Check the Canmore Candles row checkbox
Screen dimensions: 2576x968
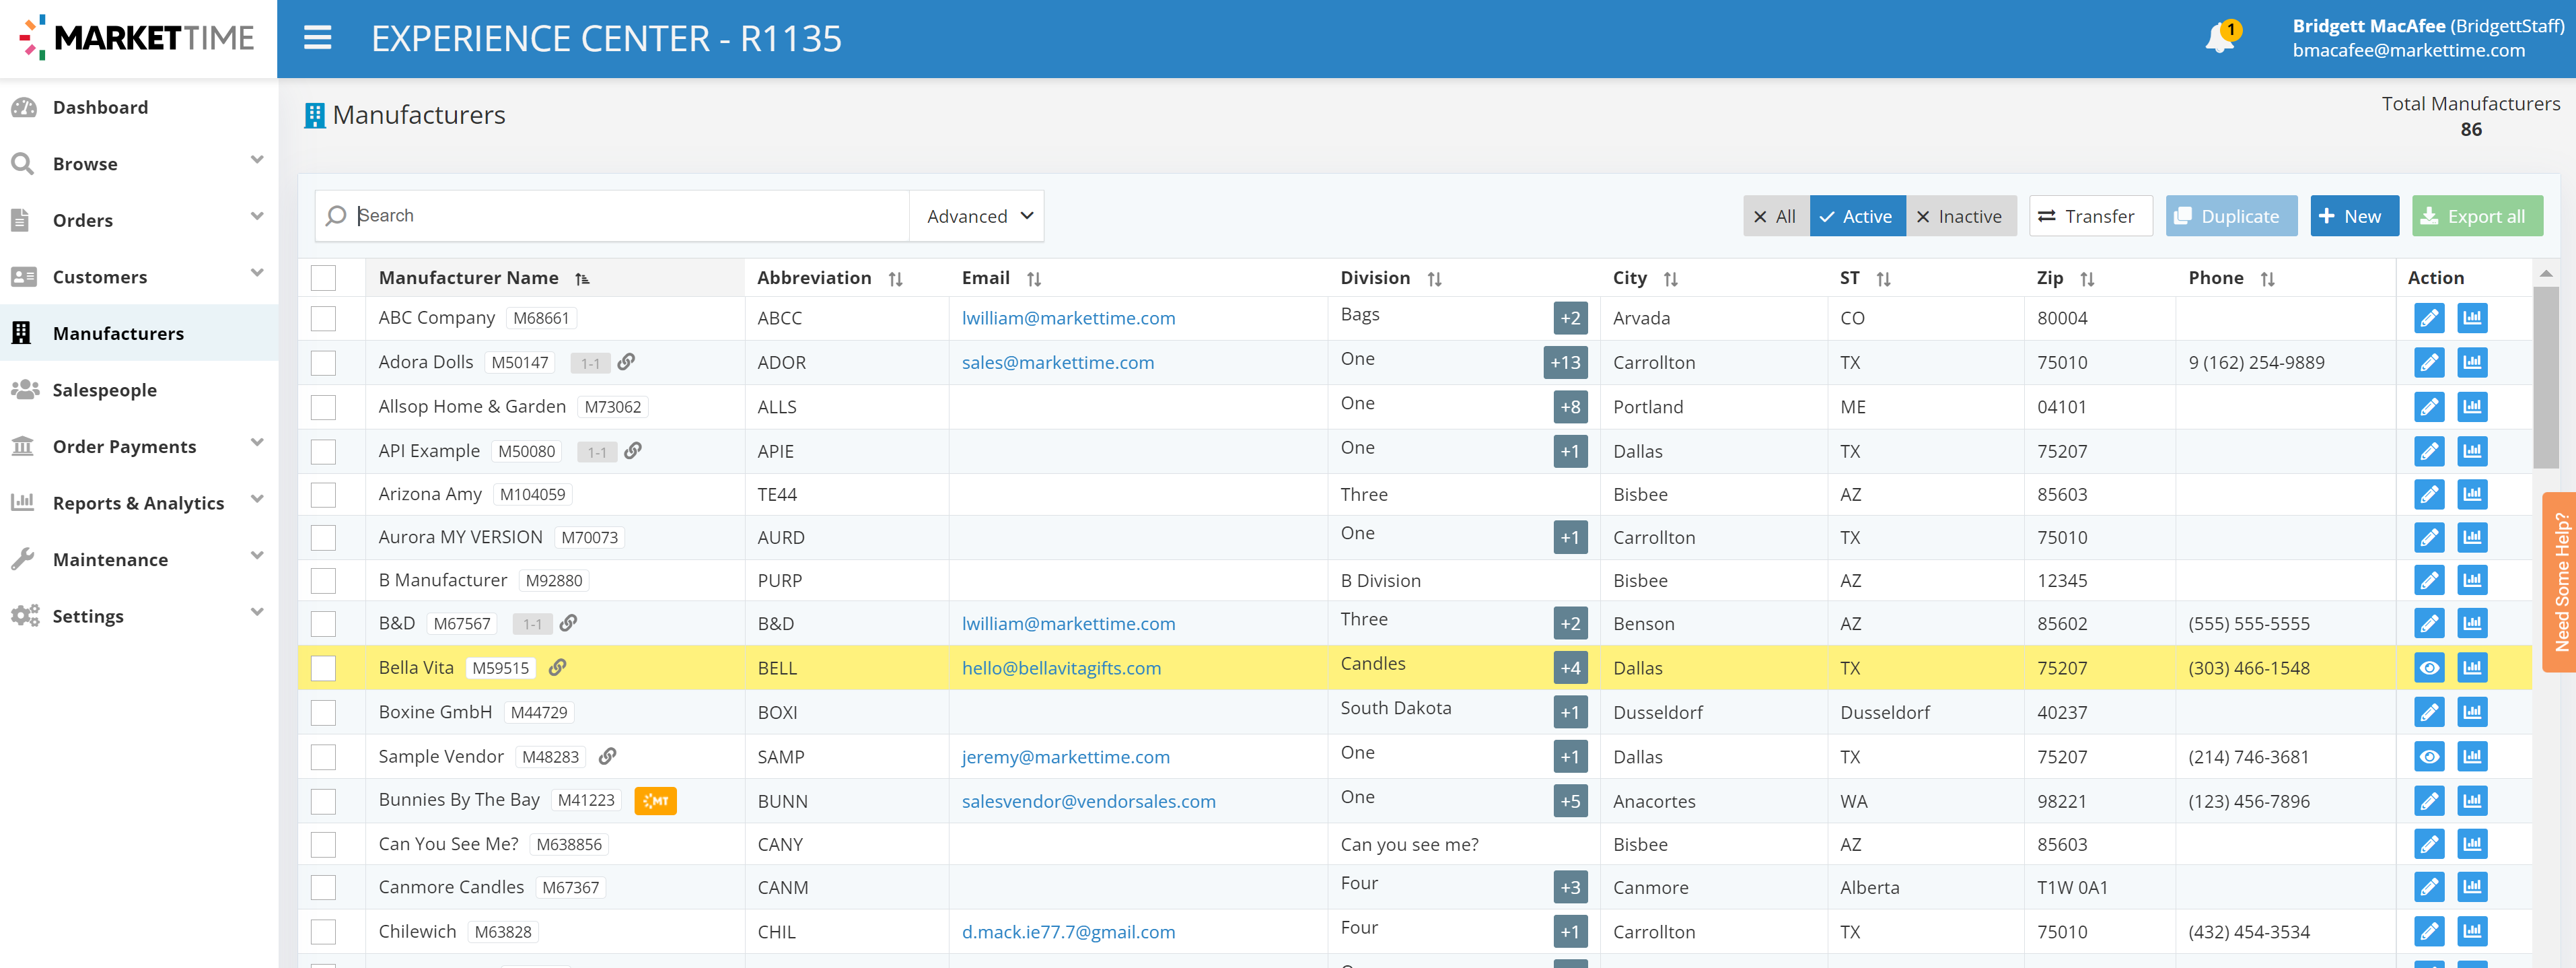323,887
